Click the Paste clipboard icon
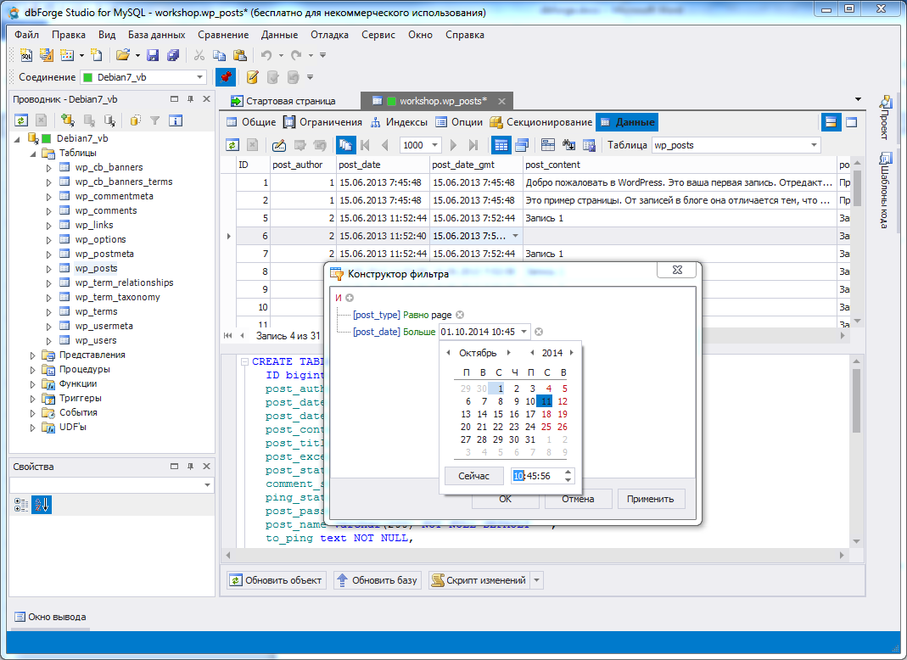Viewport: 907px width, 660px height. point(239,55)
